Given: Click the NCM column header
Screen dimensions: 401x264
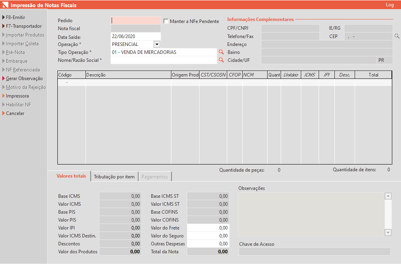Looking at the screenshot, I should 255,75.
